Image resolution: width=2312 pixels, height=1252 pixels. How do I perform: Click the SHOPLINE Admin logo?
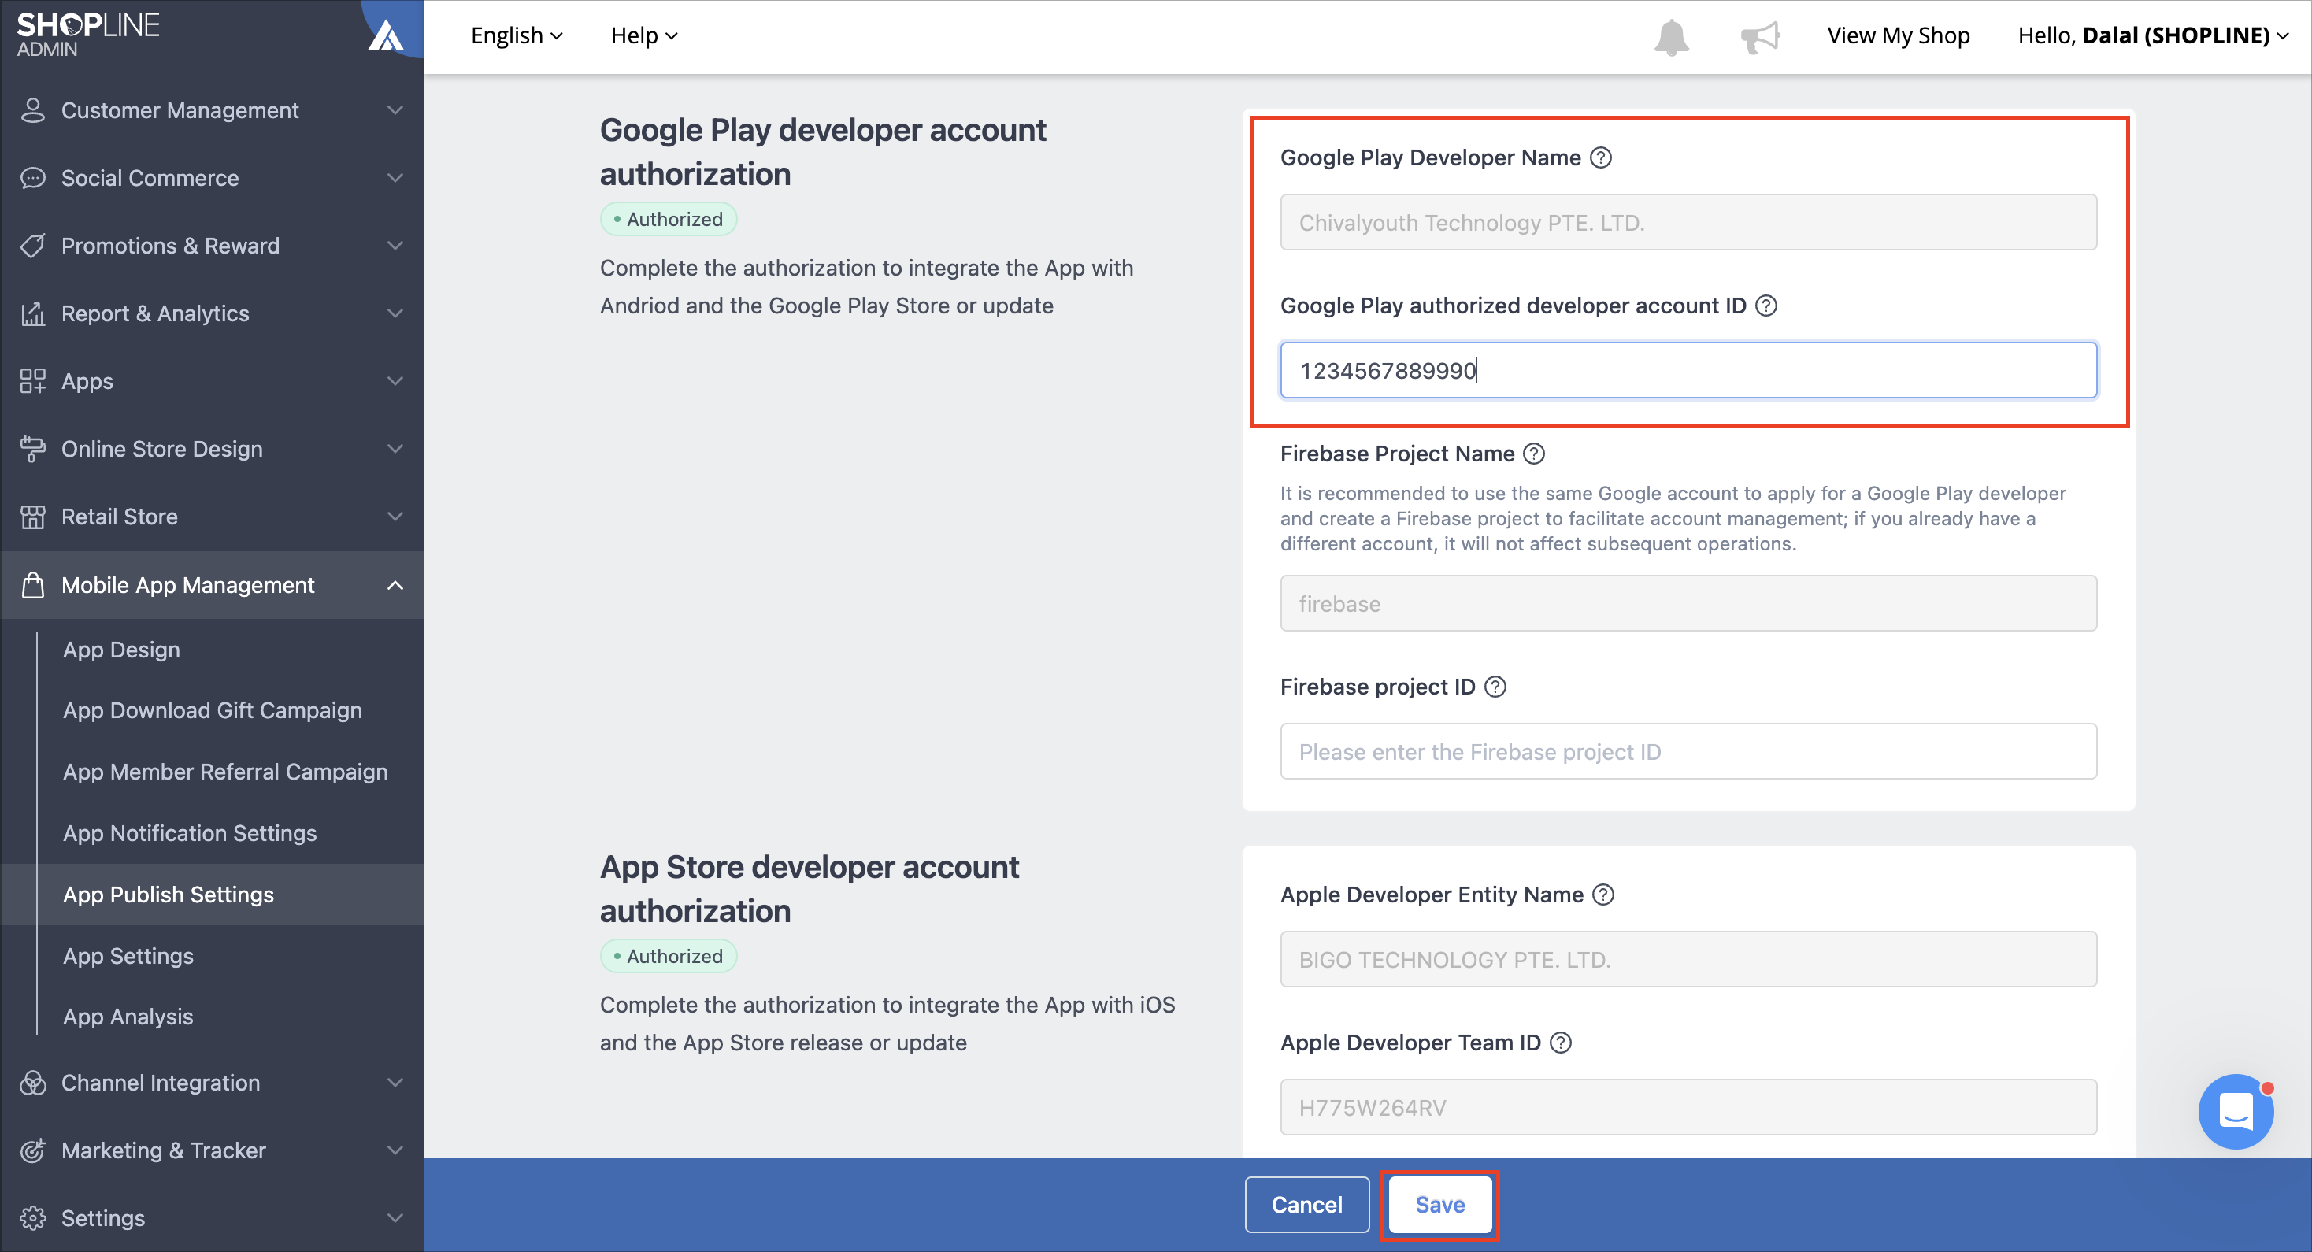pyautogui.click(x=88, y=33)
